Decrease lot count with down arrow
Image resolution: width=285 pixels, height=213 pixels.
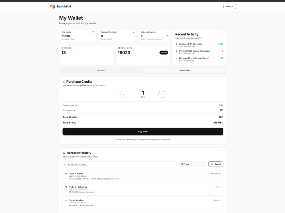(124, 94)
